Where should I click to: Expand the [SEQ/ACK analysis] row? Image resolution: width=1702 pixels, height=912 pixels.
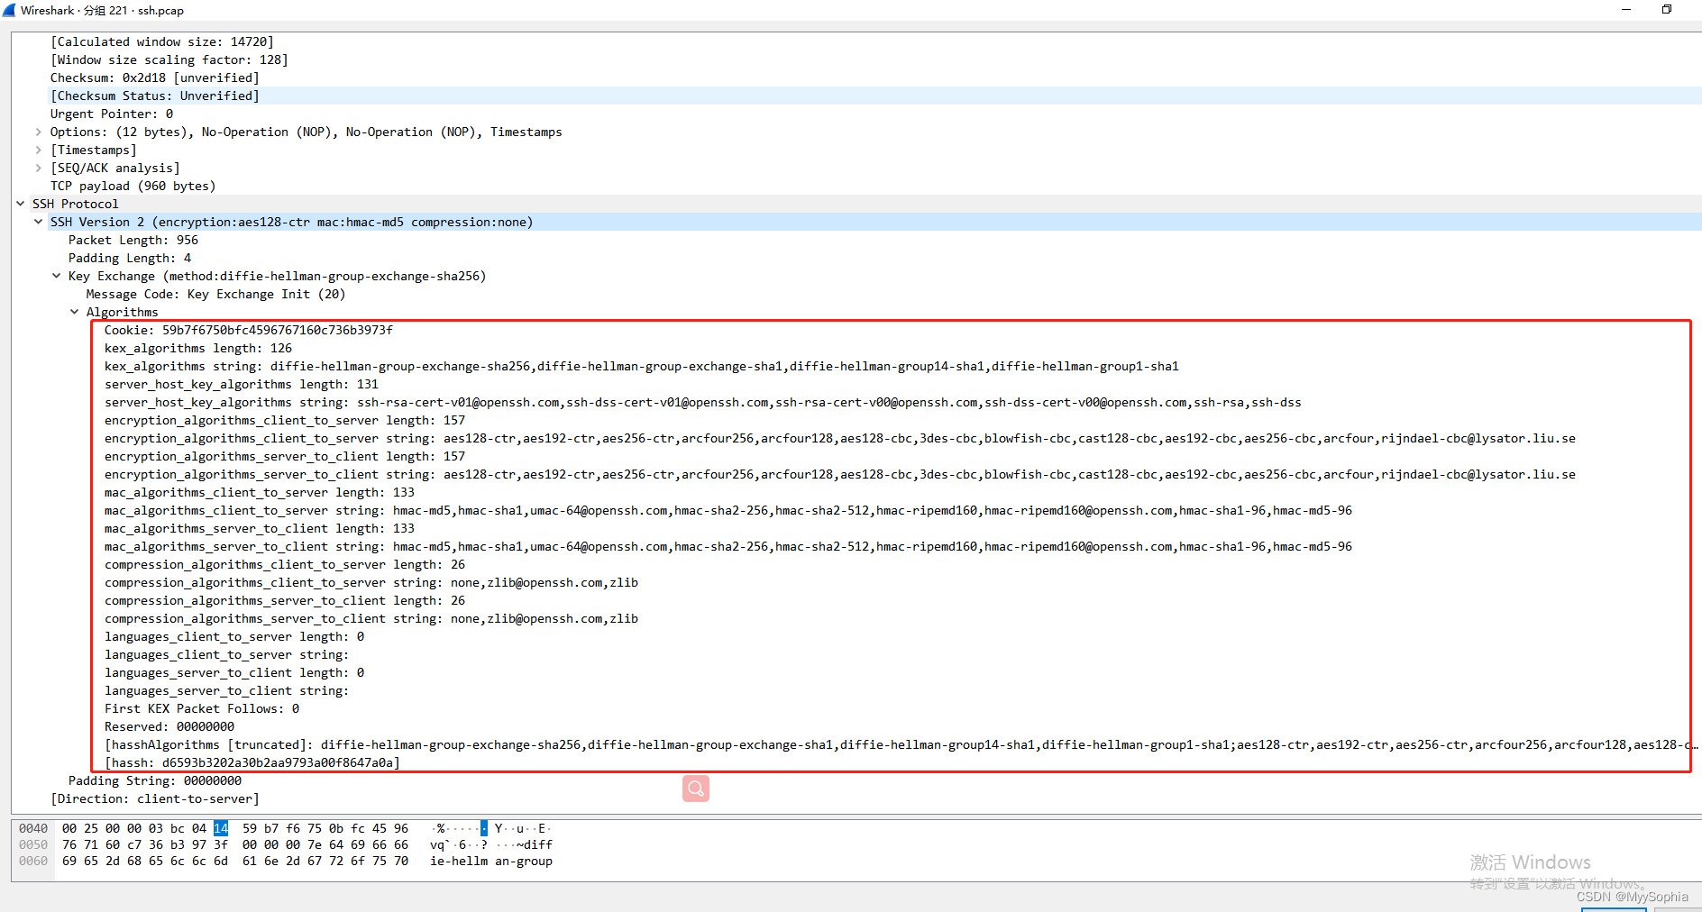[x=38, y=168]
